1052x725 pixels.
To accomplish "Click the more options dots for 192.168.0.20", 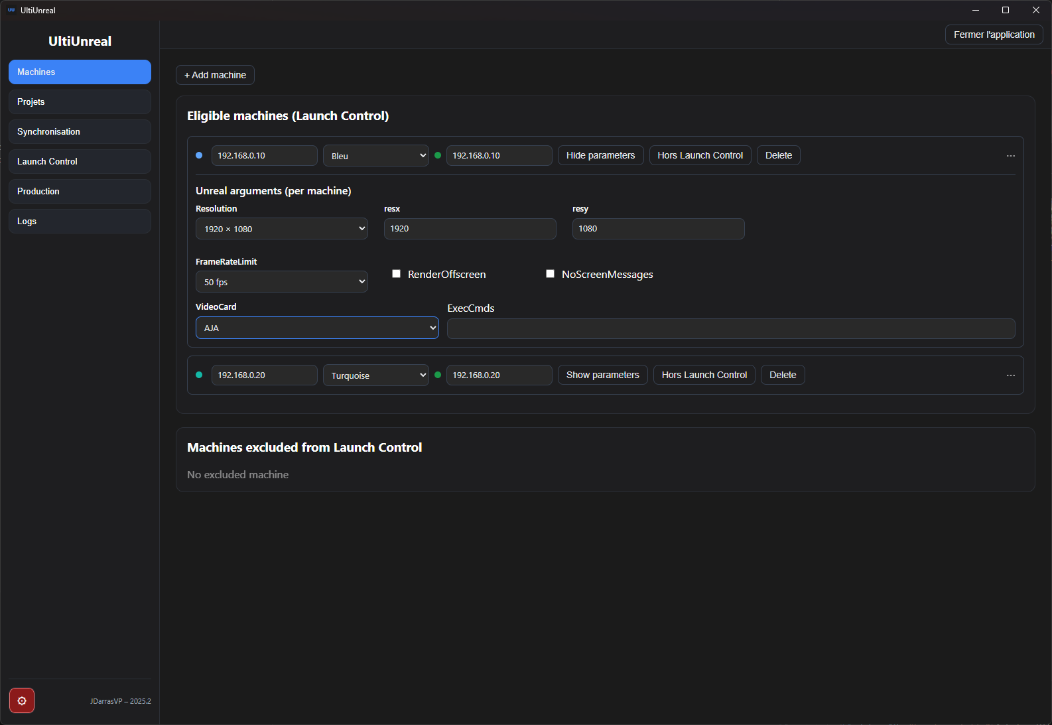I will 1010,375.
